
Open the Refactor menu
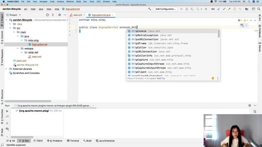pyautogui.click(x=70, y=2)
